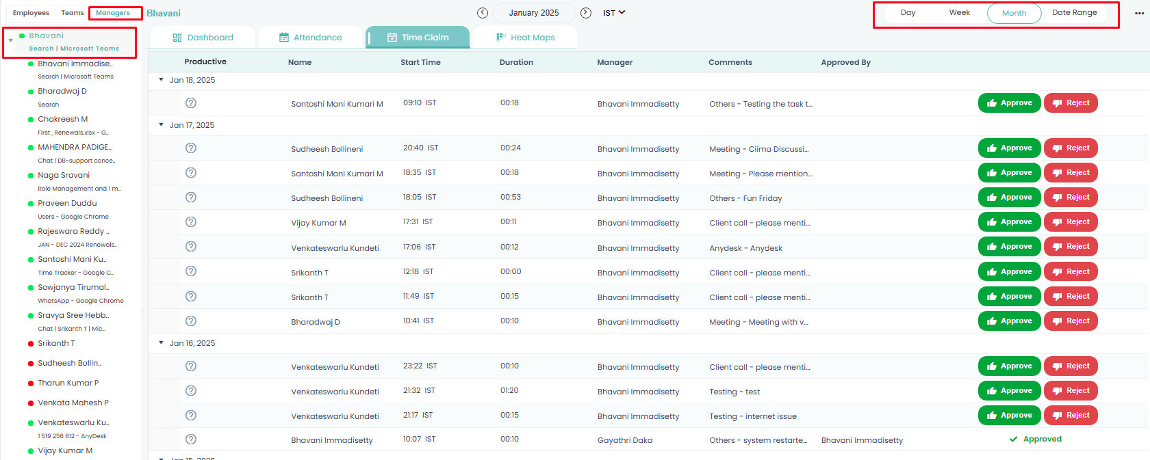Click question icon on 21:32 Testing row
Viewport: 1150px width, 460px height.
[191, 391]
